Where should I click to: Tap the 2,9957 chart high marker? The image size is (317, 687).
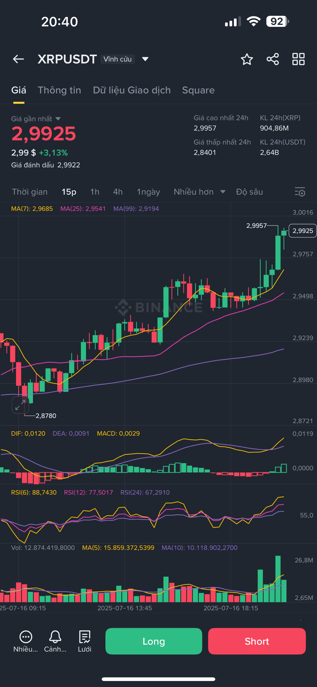pos(257,226)
